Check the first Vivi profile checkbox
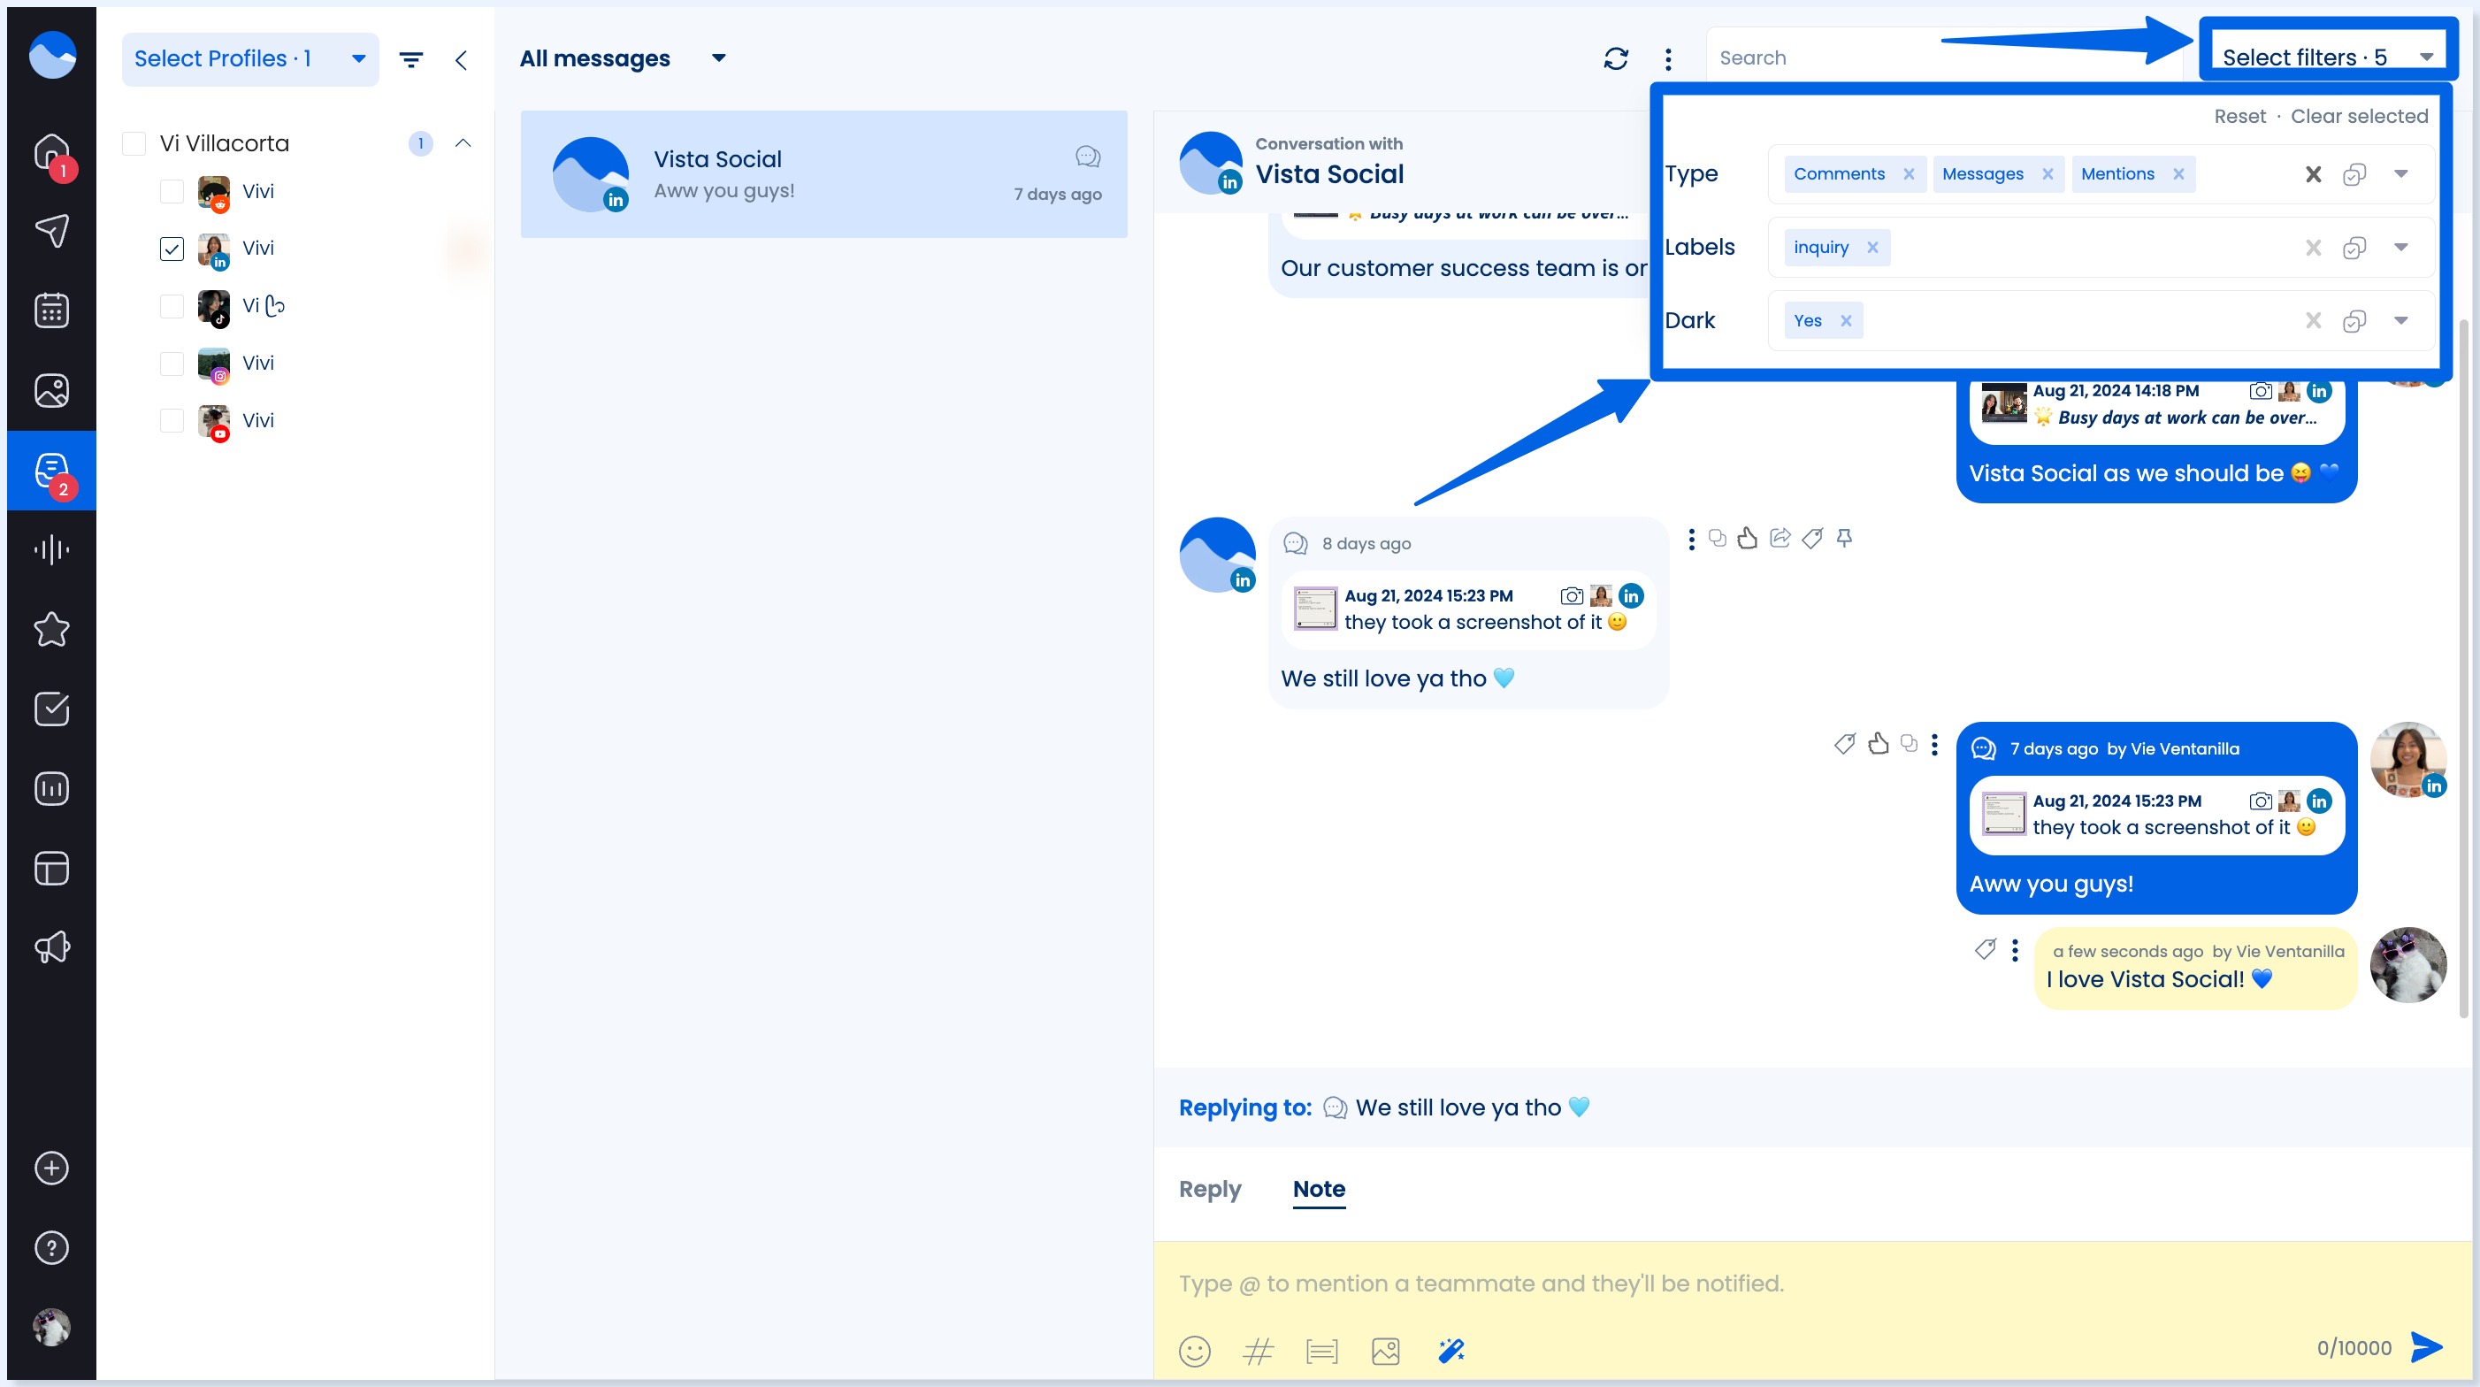Screen dimensions: 2480x1387 coord(172,190)
